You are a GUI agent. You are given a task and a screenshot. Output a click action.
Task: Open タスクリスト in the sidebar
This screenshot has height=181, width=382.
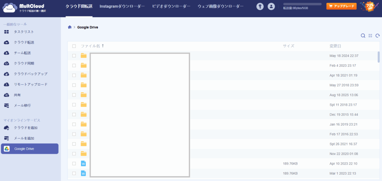[24, 32]
